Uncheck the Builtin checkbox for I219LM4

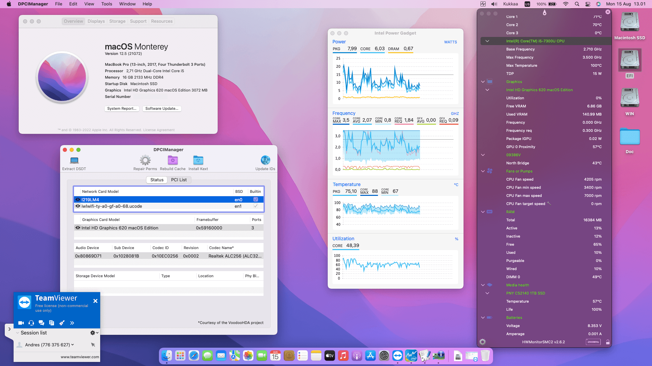[255, 200]
